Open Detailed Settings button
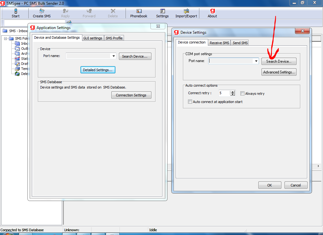 pyautogui.click(x=98, y=70)
